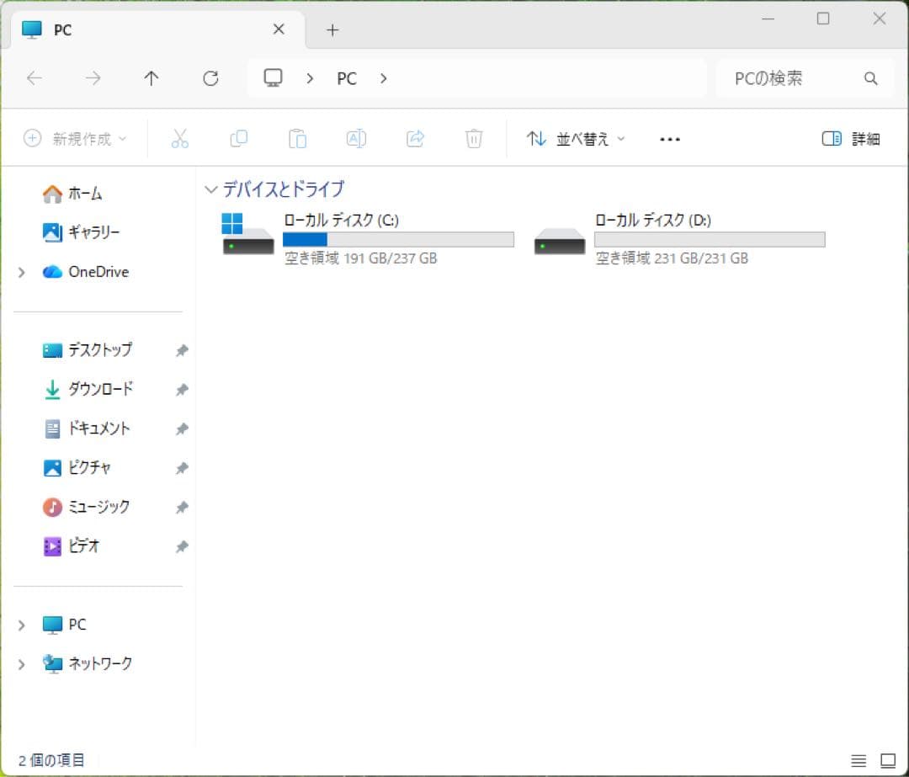
Task: Click the PCの検索 search box
Action: pyautogui.click(x=805, y=78)
